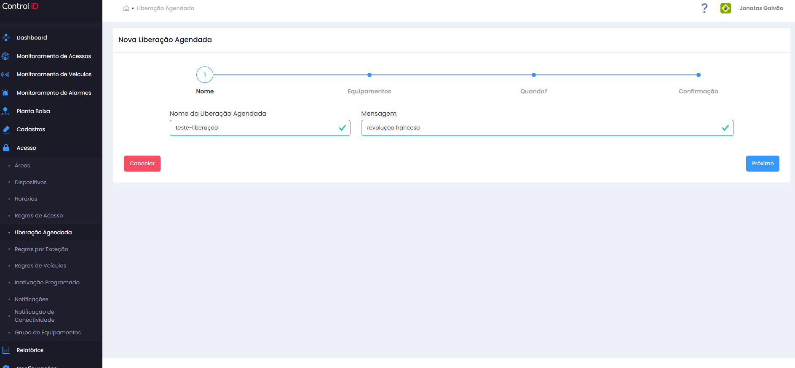Open user menu Jonatas Galvão
Viewport: 795px width, 368px height.
coord(761,8)
